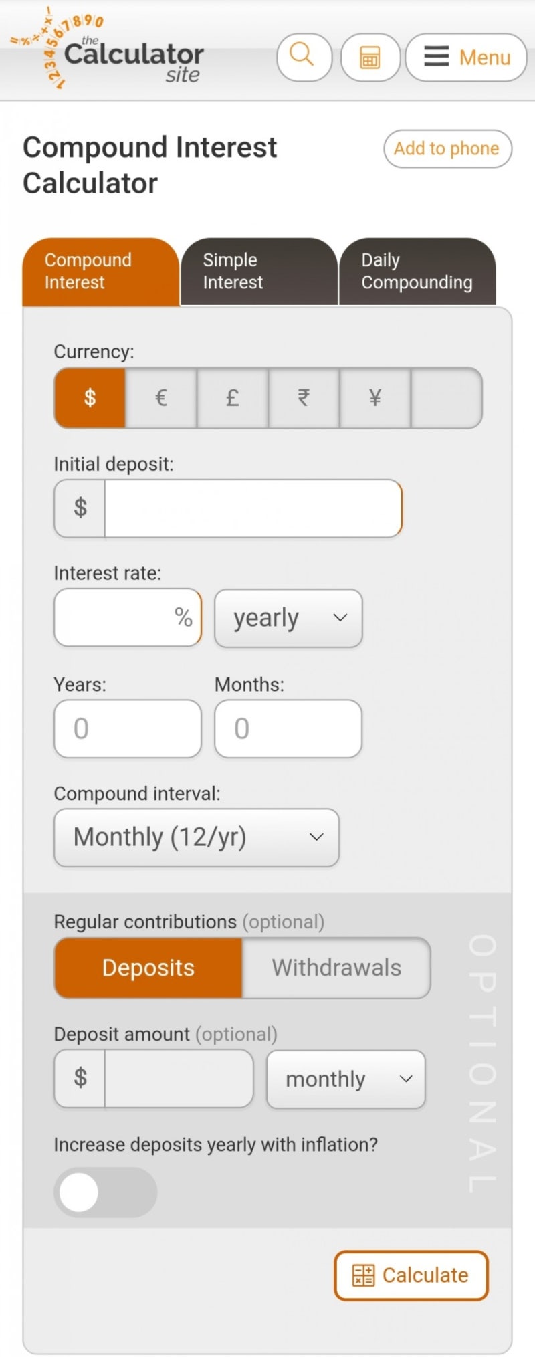Select the rupee currency symbol
The image size is (535, 1357).
(x=304, y=398)
